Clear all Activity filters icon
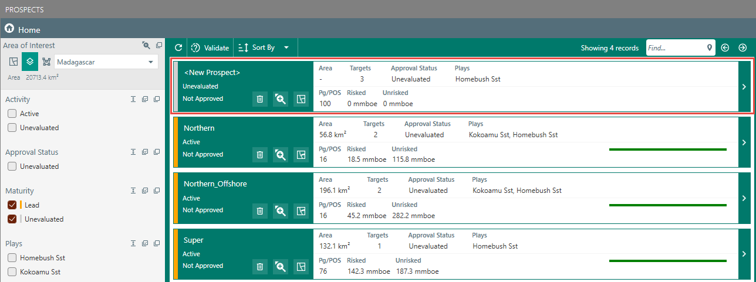Screen dimensions: 756x282 [x=157, y=99]
